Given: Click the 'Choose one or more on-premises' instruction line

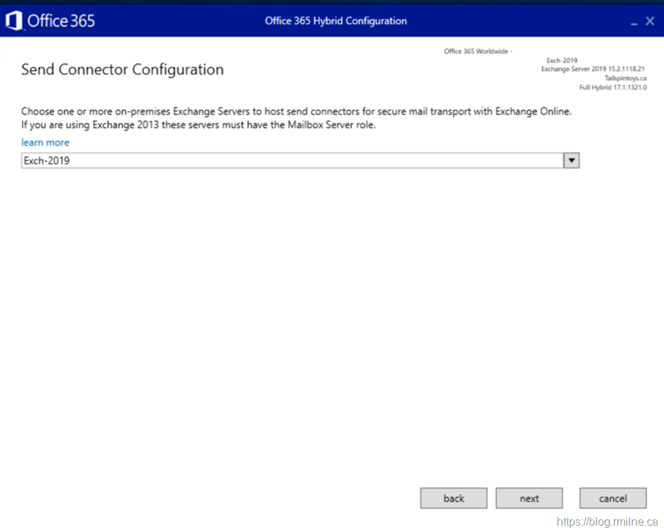Looking at the screenshot, I should click(x=296, y=111).
